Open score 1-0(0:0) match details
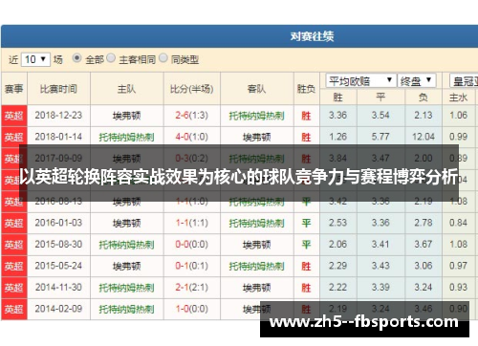Image resolution: width=478 pixels, height=346 pixels. pos(192,309)
